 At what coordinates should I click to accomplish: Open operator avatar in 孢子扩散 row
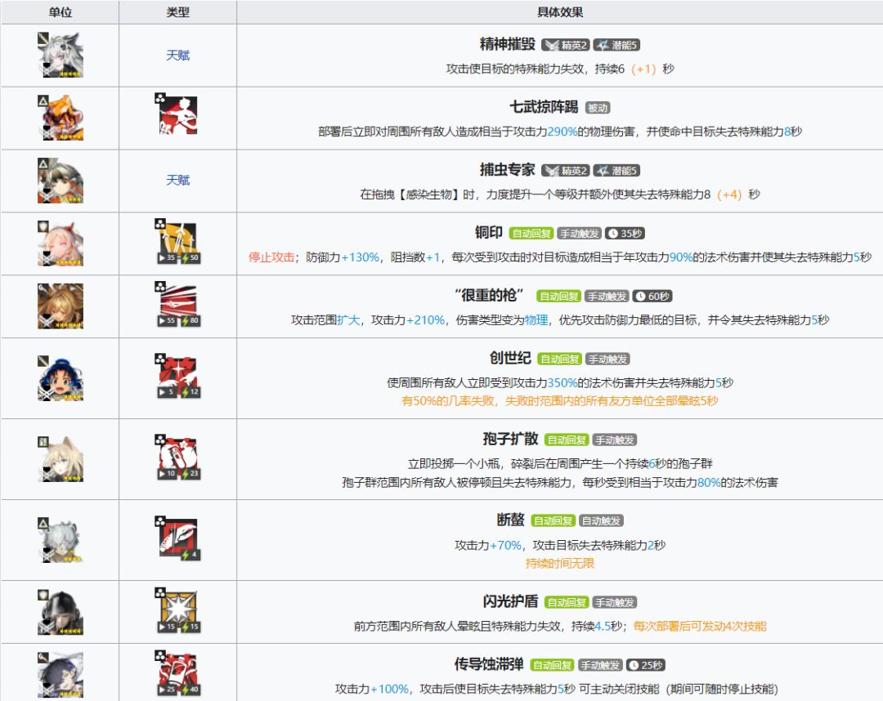point(61,458)
